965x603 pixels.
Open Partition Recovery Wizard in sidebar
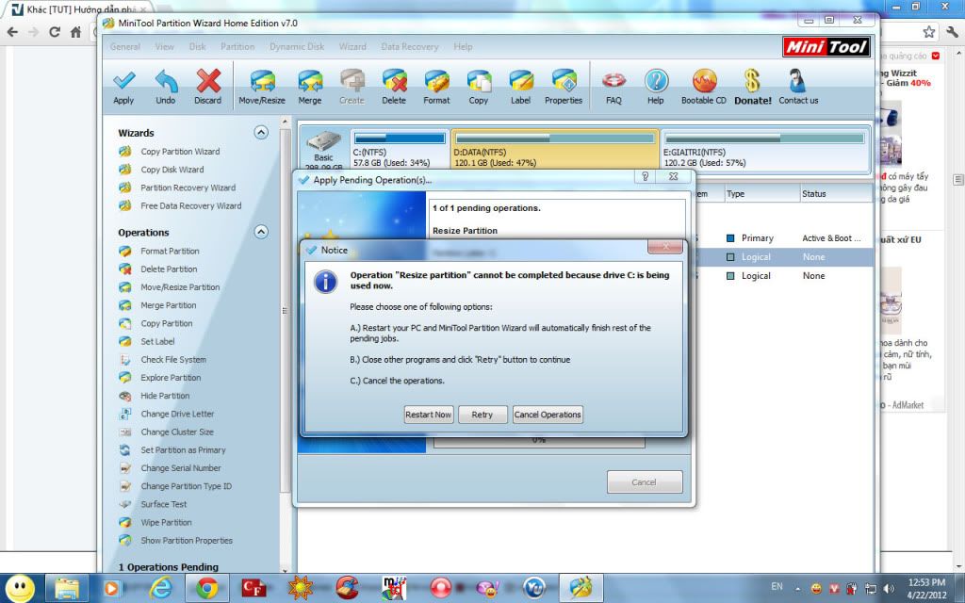[x=188, y=187]
